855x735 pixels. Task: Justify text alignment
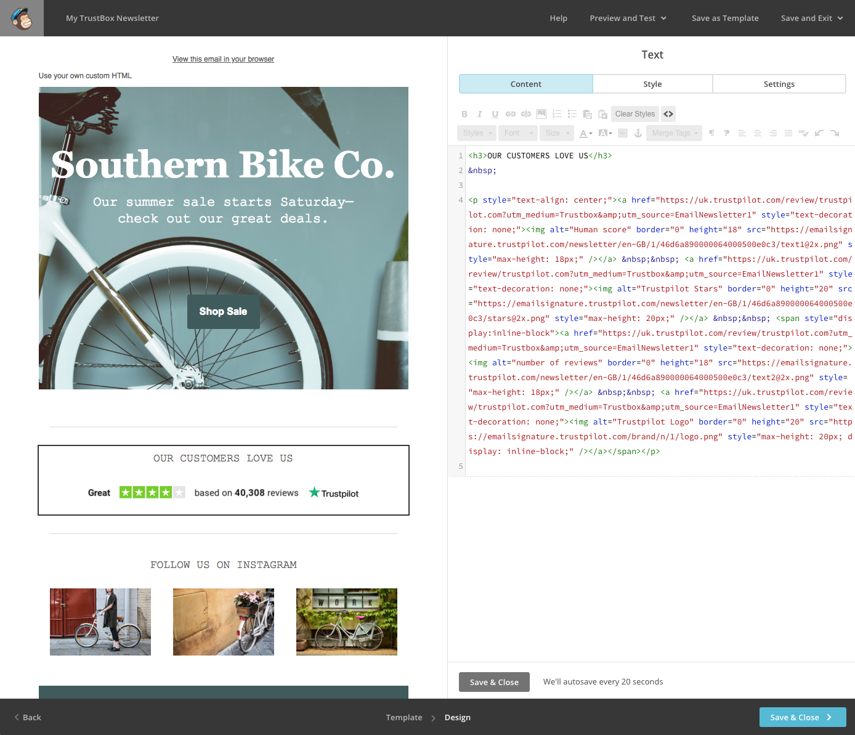[x=788, y=133]
